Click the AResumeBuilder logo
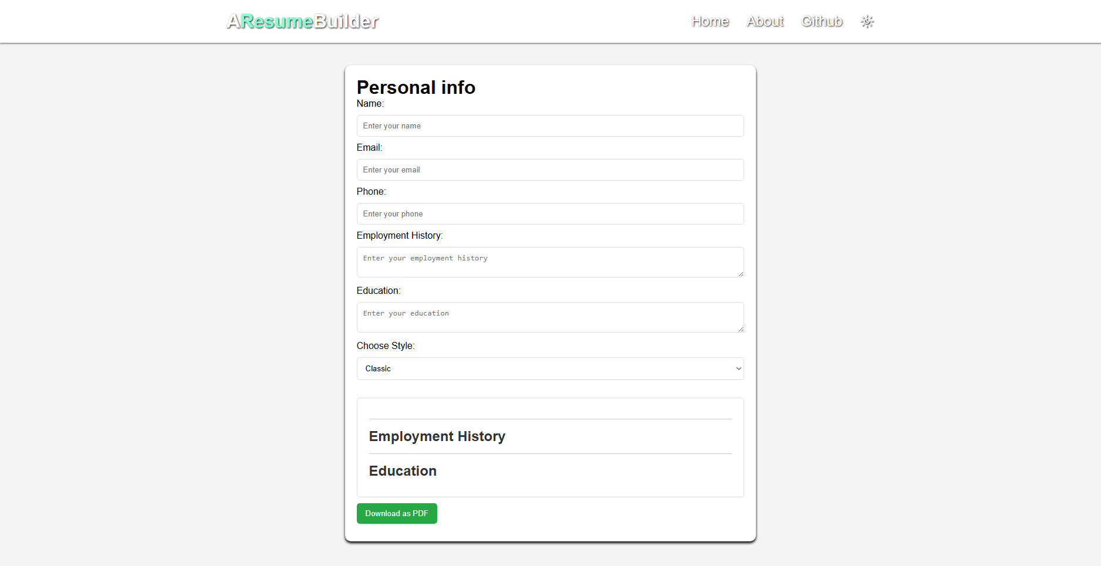Viewport: 1101px width, 566px height. tap(303, 21)
